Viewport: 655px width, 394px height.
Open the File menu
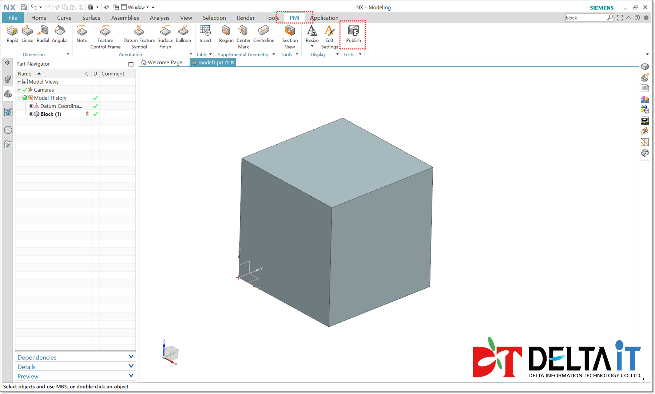click(13, 17)
